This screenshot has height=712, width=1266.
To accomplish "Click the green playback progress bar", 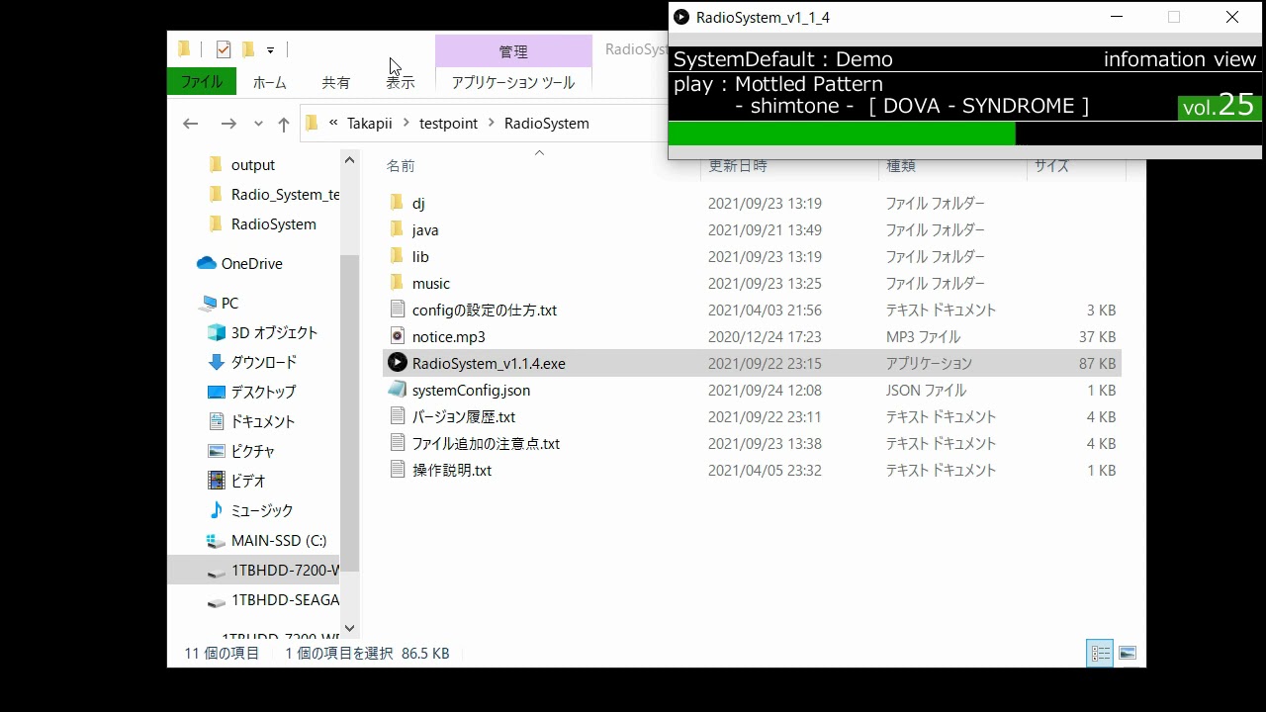I will click(842, 133).
